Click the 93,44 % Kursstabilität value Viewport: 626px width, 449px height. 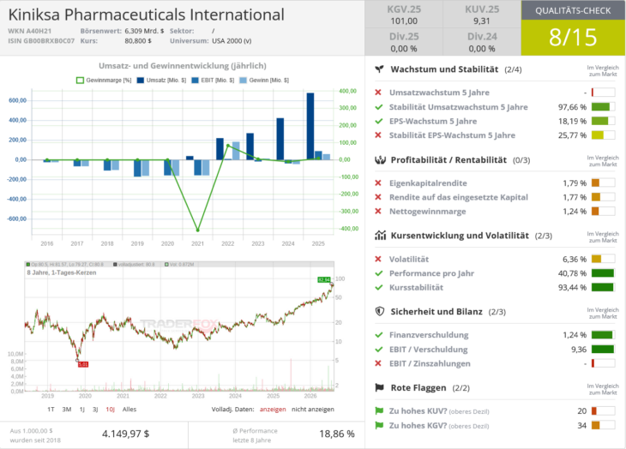coord(573,288)
